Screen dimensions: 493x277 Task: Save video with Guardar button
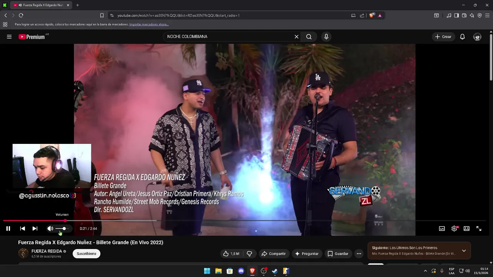point(338,254)
